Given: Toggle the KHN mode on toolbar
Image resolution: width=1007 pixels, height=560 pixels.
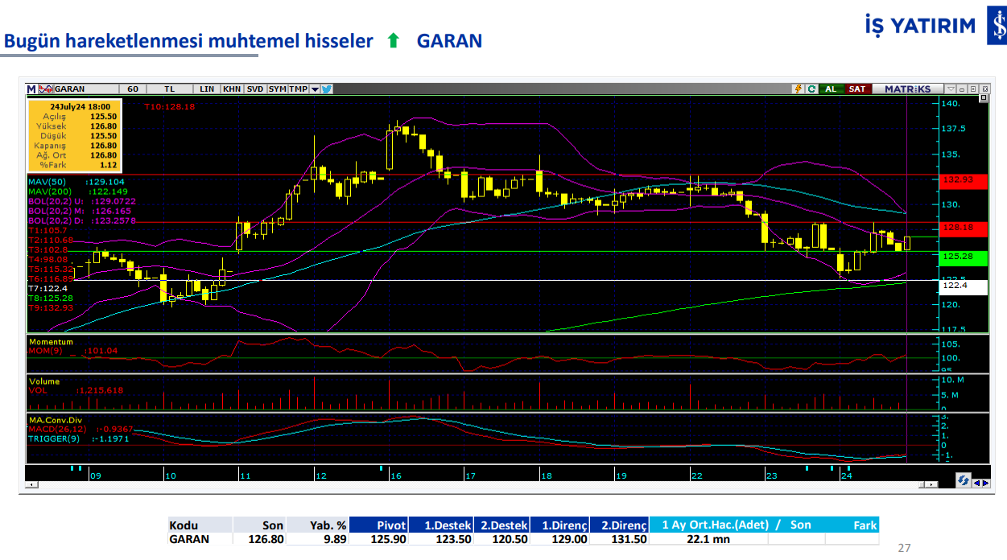Looking at the screenshot, I should coord(232,89).
